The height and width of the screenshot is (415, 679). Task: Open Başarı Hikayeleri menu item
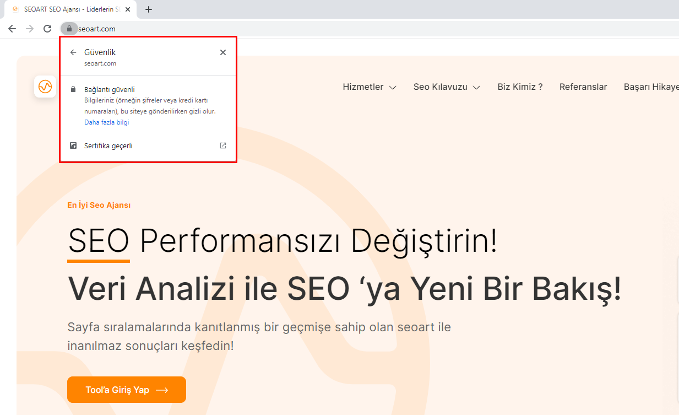(651, 87)
